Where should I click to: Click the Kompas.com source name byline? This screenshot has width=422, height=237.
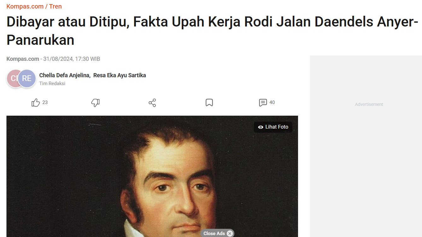pyautogui.click(x=22, y=59)
